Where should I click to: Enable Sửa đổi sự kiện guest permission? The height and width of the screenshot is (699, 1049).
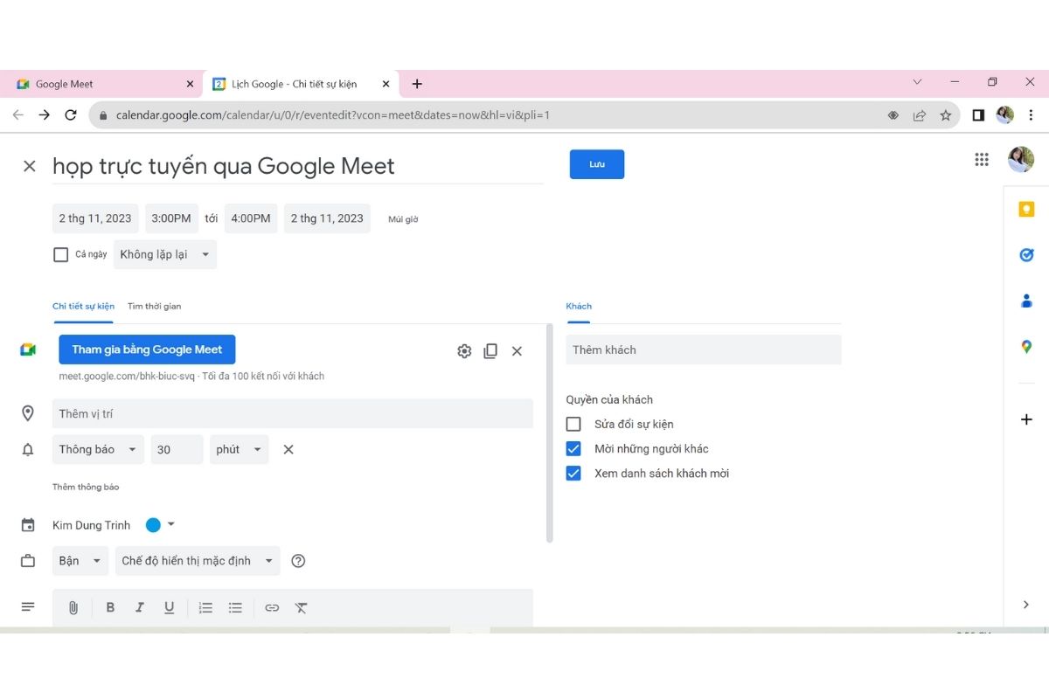coord(573,424)
